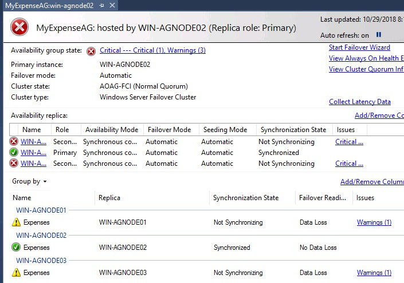Click the green check icon of the Primary replica
404x283 pixels.
pos(14,153)
